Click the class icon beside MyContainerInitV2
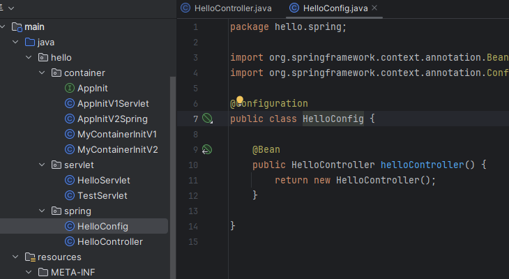This screenshot has width=509, height=279. click(70, 149)
